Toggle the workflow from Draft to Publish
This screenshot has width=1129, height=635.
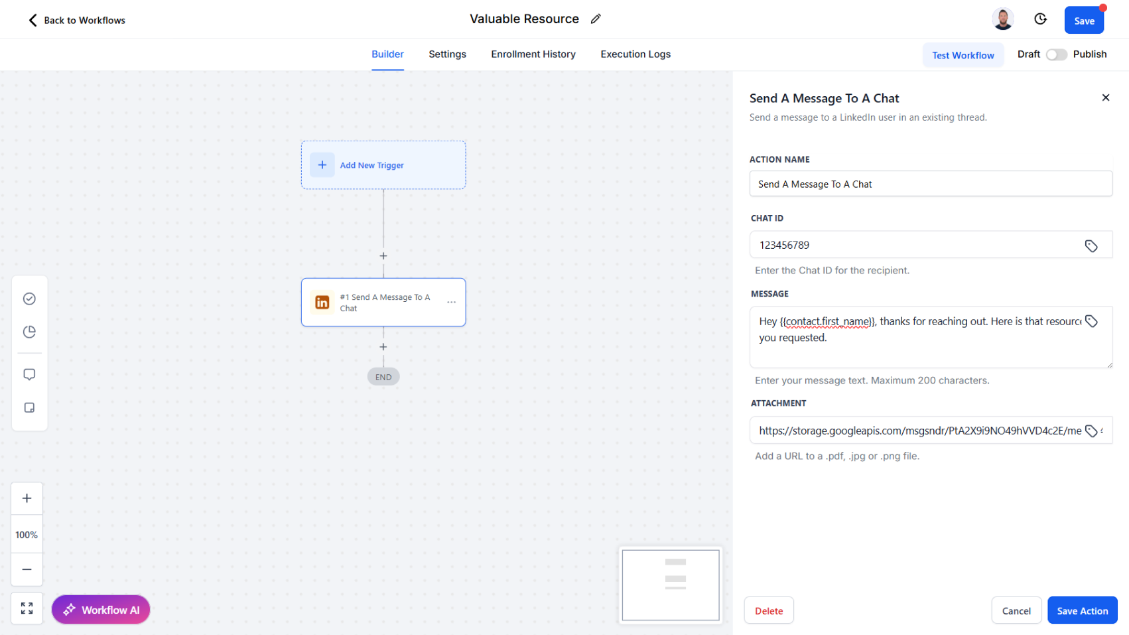[1056, 54]
